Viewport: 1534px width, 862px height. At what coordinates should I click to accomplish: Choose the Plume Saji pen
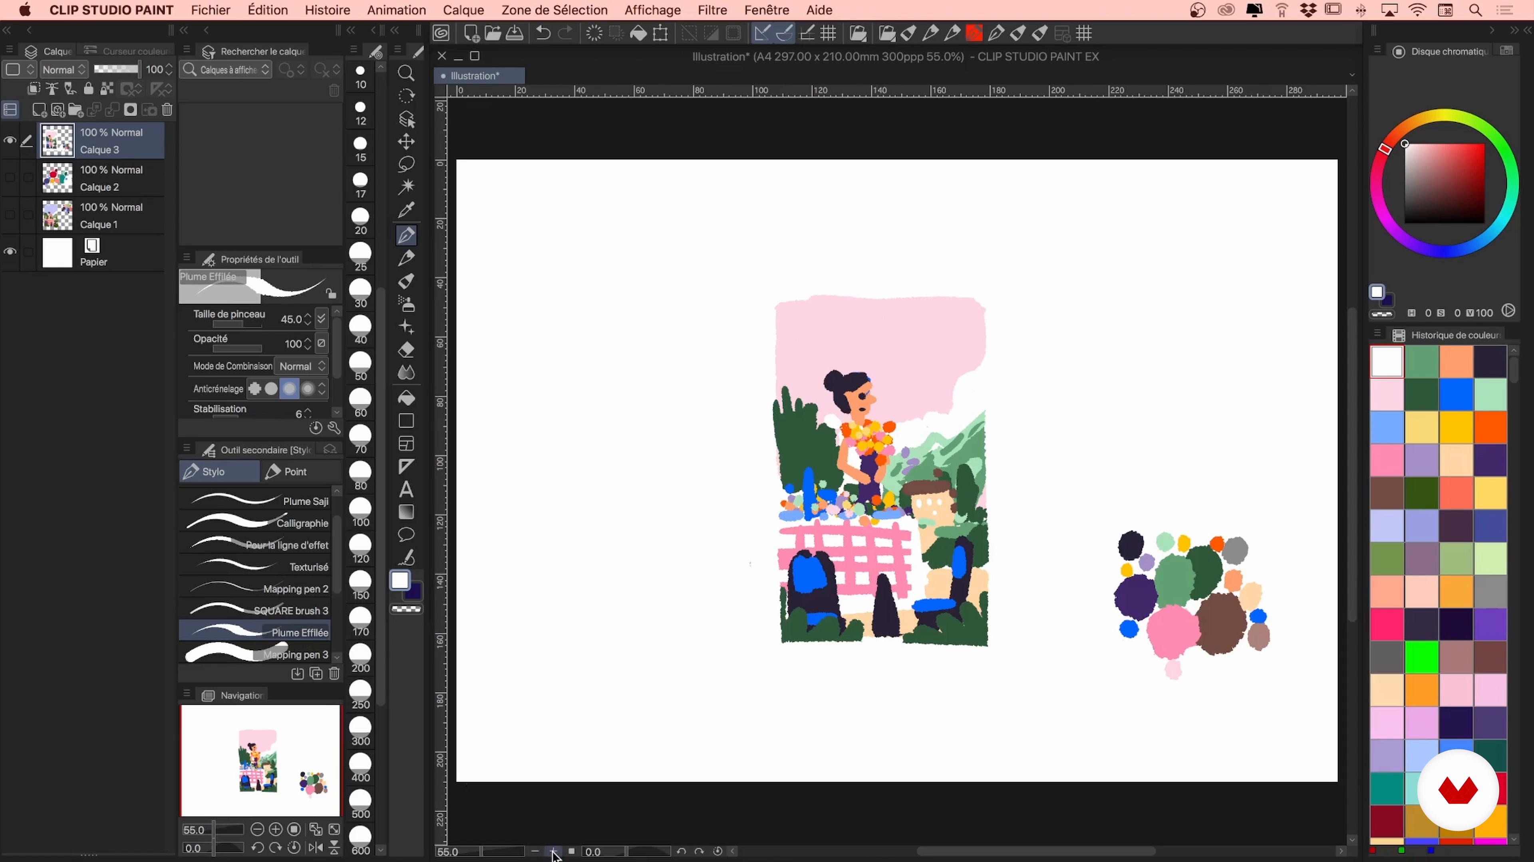[x=255, y=502]
